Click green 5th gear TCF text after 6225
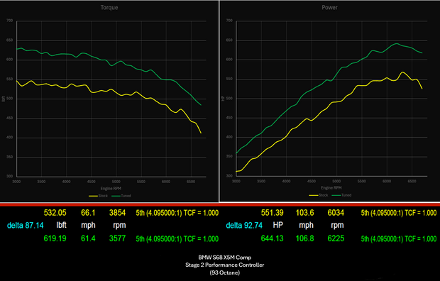This screenshot has width=440, height=281. (399, 239)
